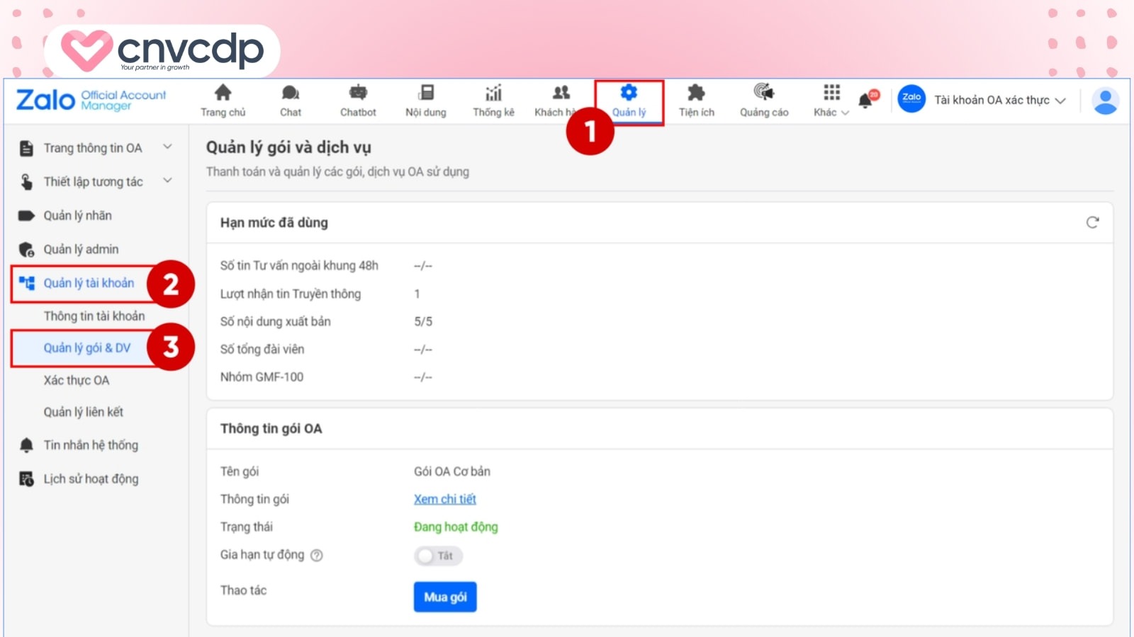Open the Xem chi tiết link

pos(445,499)
